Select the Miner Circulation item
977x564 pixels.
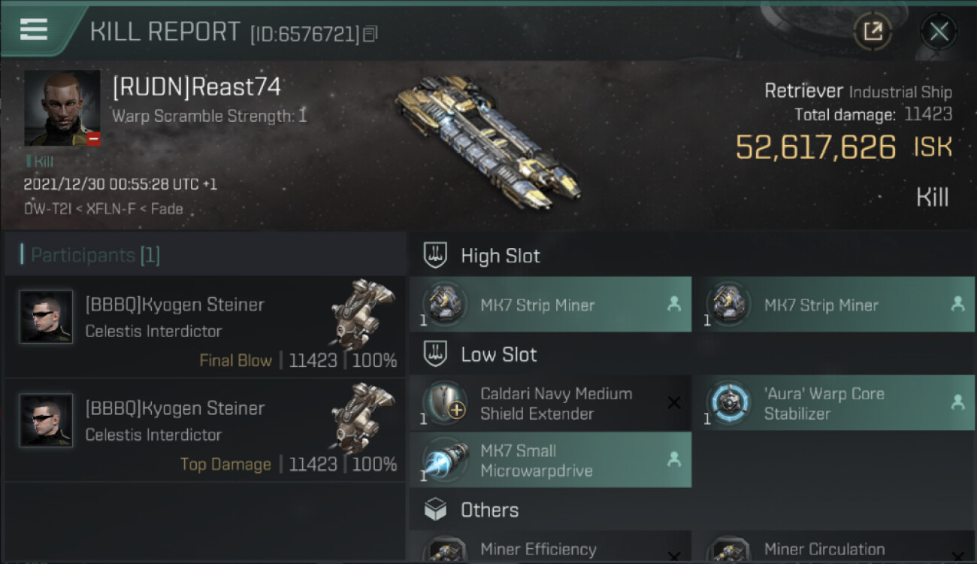coord(824,550)
